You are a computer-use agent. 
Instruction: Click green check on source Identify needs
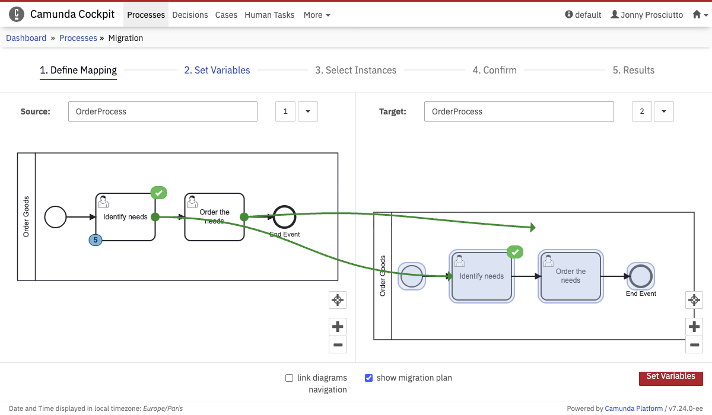pyautogui.click(x=158, y=193)
